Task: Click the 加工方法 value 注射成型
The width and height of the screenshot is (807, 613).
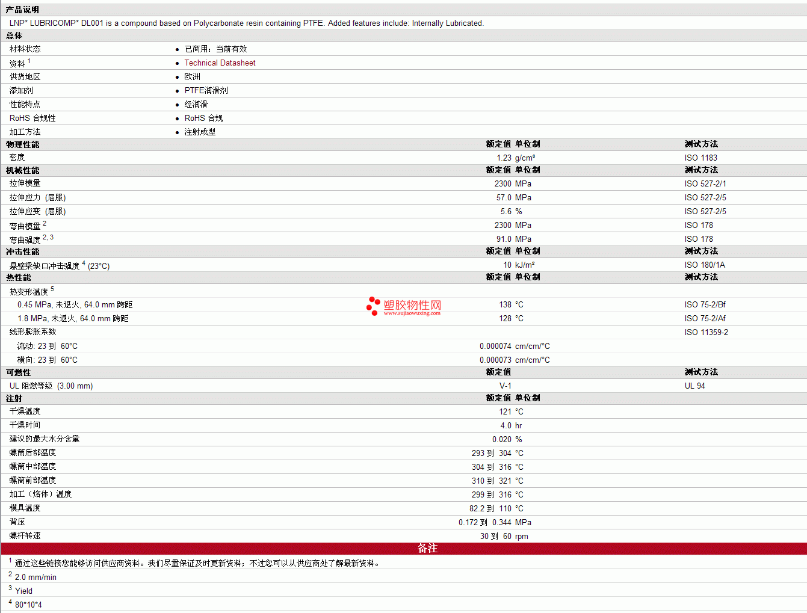Action: pyautogui.click(x=200, y=132)
